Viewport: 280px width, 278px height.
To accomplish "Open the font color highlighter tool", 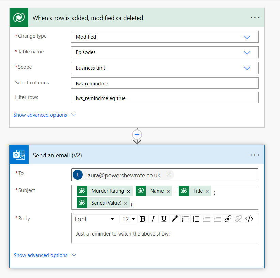I will [174, 219].
